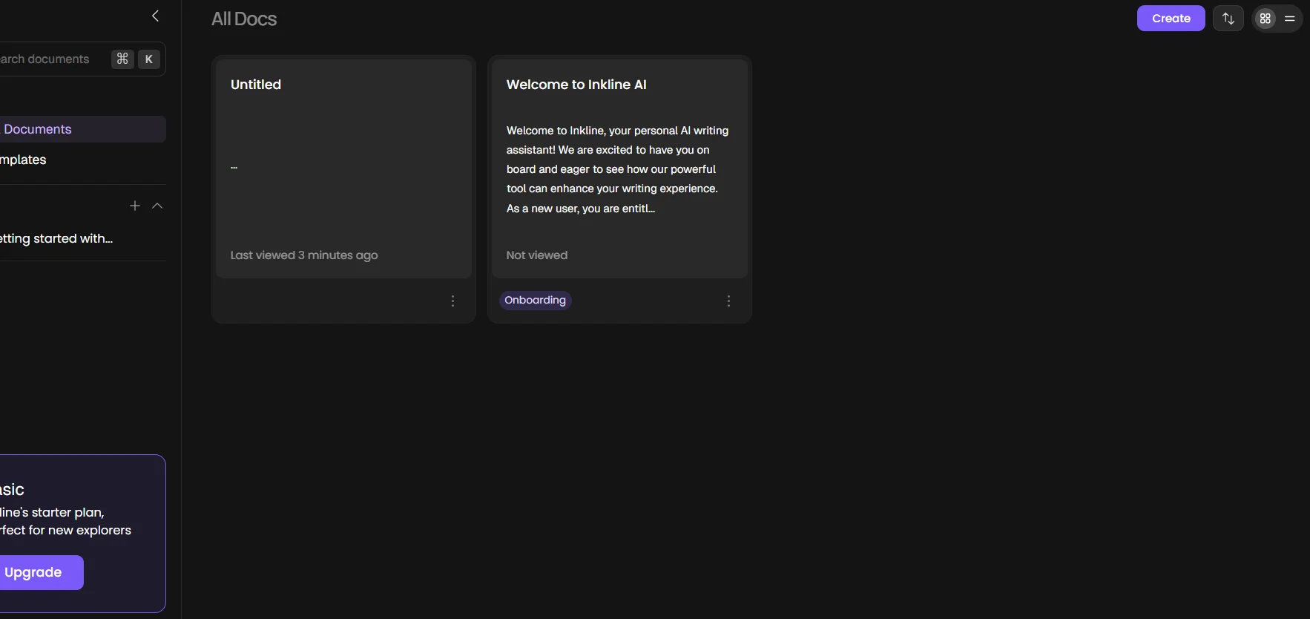Collapse the sidebar section with up chevron

pos(157,206)
